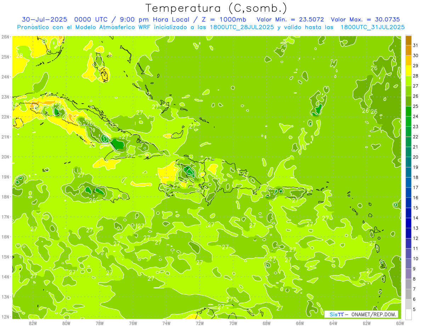425x328 pixels.
Task: Click the "26N" latitude axis label
Action: 5,37
